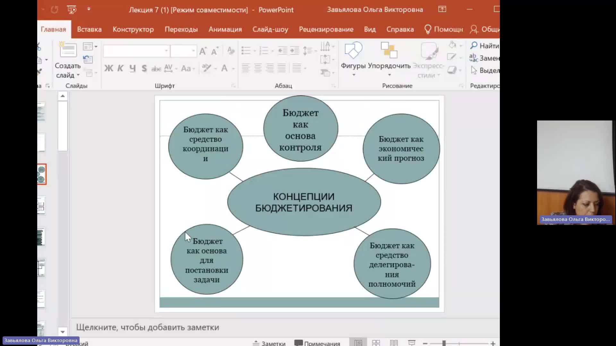Image resolution: width=616 pixels, height=346 pixels.
Task: Switch to the Конструктор tab
Action: click(x=133, y=29)
